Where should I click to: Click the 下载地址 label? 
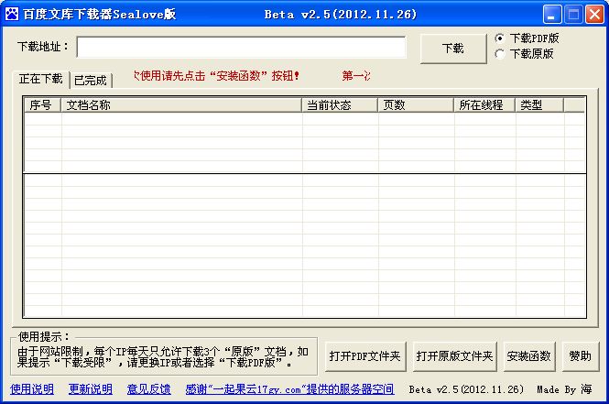43,47
